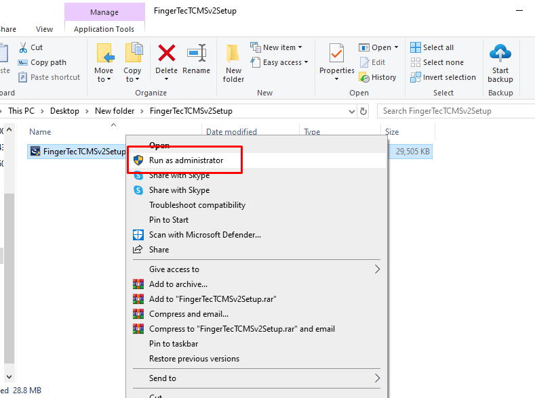Sort by the Name column header

point(40,132)
